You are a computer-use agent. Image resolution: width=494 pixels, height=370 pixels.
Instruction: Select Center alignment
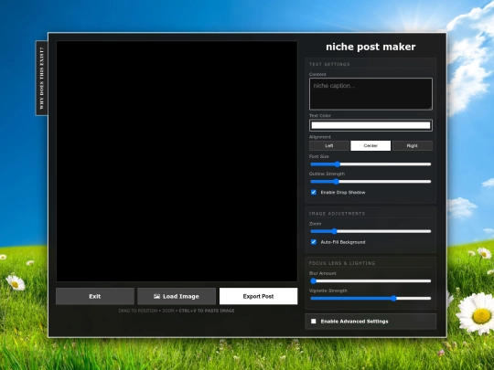click(370, 145)
